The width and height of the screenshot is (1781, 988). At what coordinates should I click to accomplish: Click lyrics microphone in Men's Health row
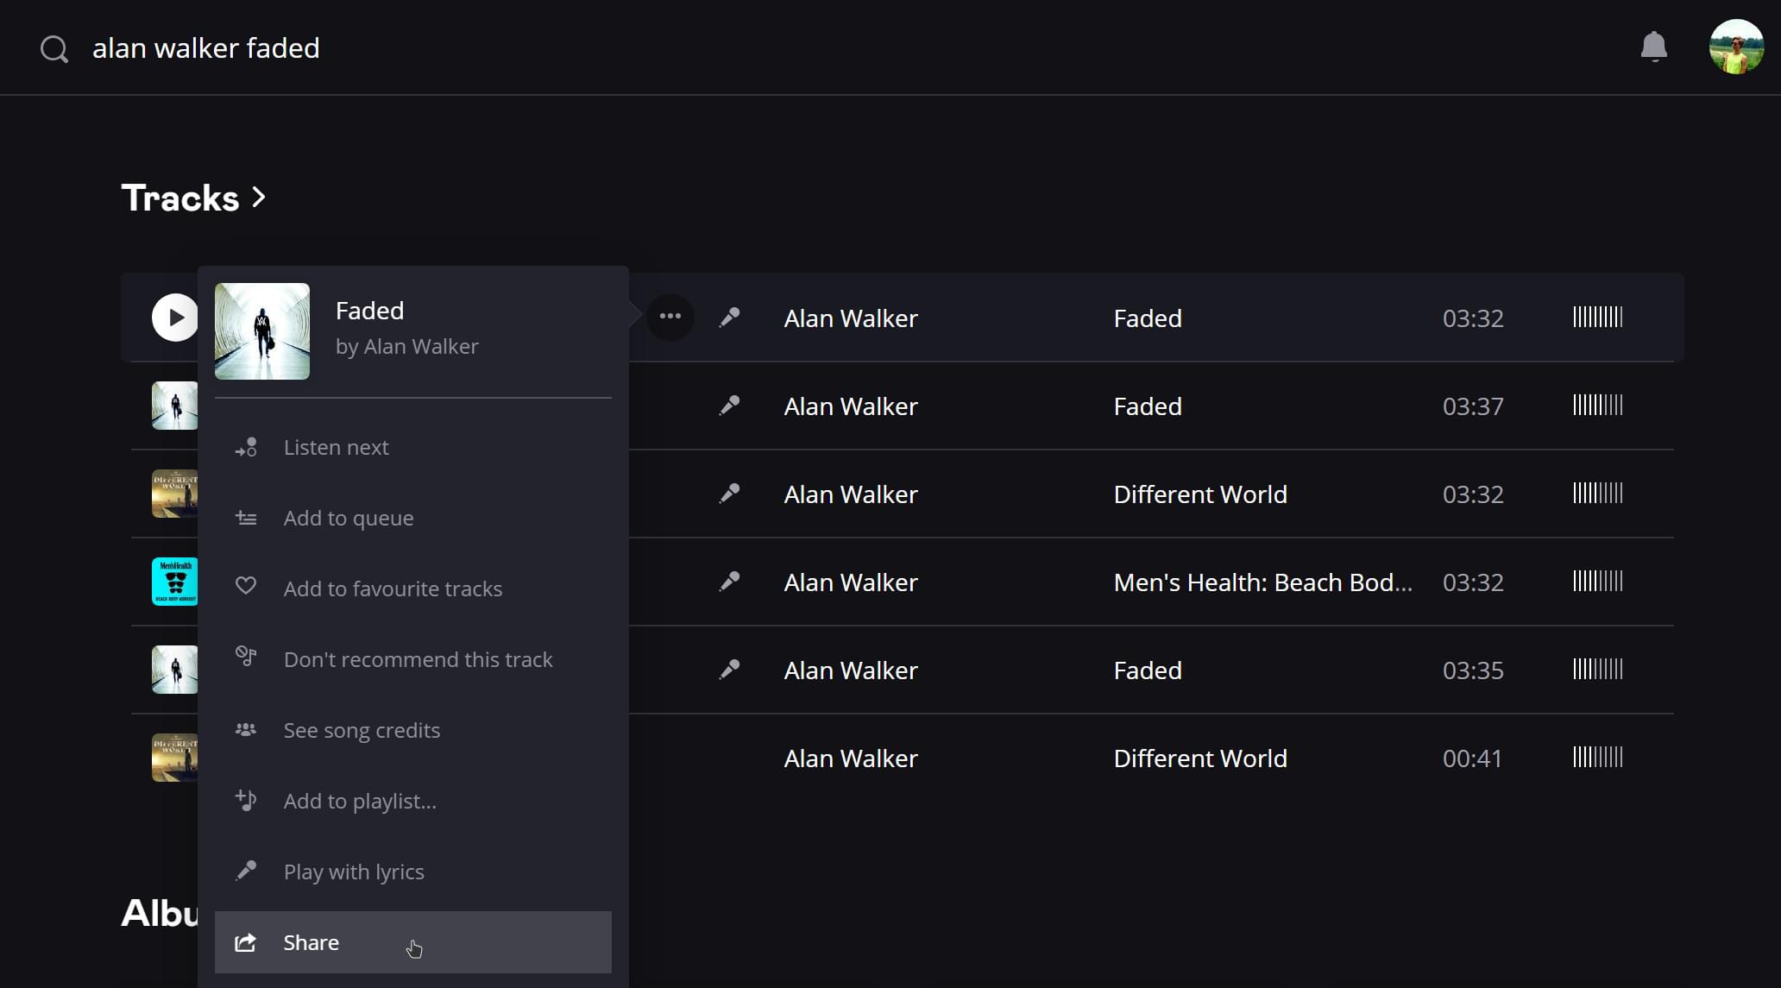730,582
